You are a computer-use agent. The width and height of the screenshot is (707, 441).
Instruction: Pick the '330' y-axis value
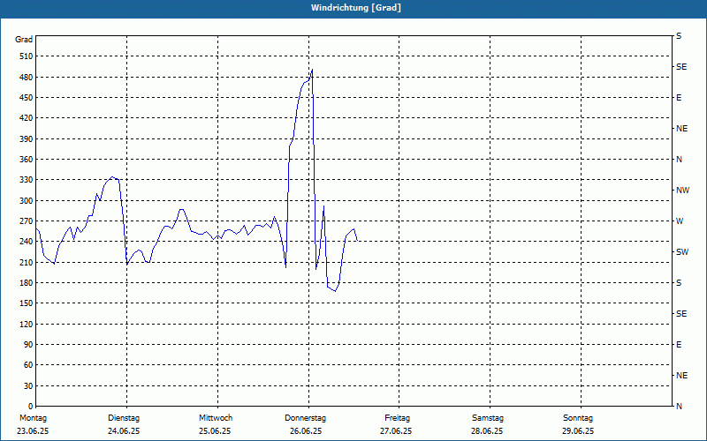tap(27, 180)
